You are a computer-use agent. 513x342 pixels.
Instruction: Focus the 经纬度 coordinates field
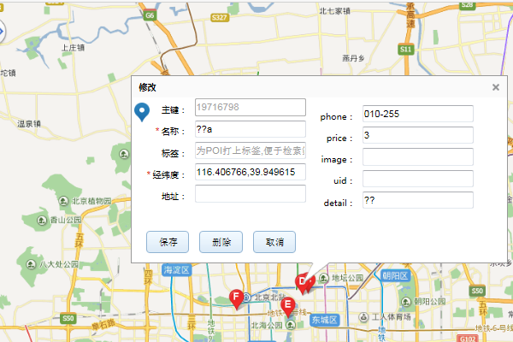(x=251, y=172)
